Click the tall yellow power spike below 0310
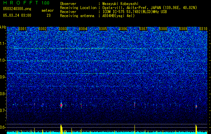The height and width of the screenshot is (134, 211). click(x=196, y=129)
